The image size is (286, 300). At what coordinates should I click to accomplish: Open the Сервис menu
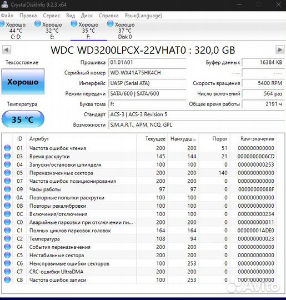click(51, 16)
